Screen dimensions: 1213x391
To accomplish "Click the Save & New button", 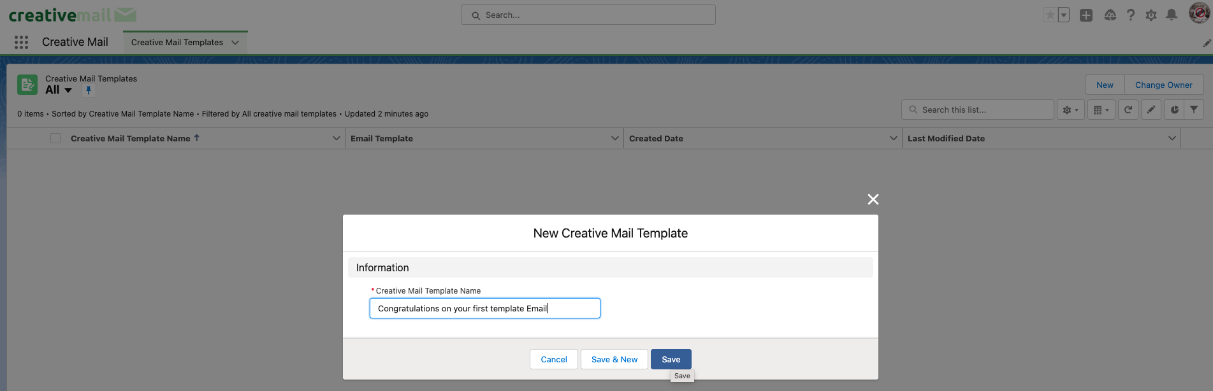I will click(614, 359).
